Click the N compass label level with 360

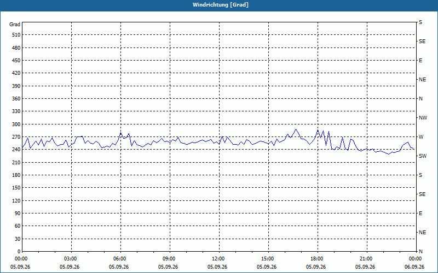click(x=420, y=99)
